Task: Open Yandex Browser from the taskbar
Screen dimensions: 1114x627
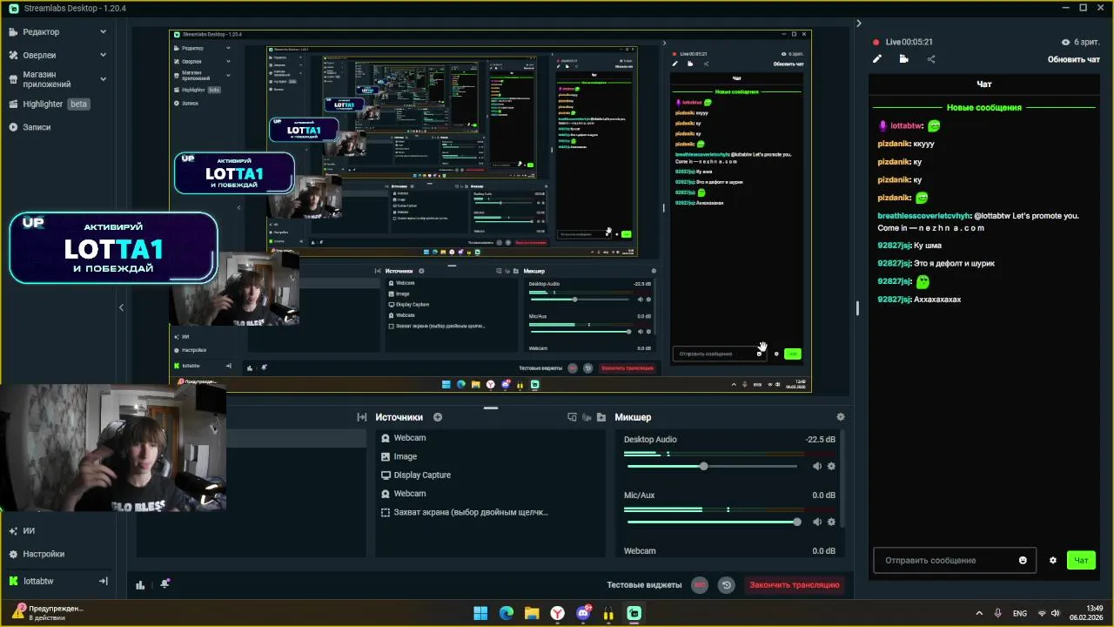Action: 558,613
